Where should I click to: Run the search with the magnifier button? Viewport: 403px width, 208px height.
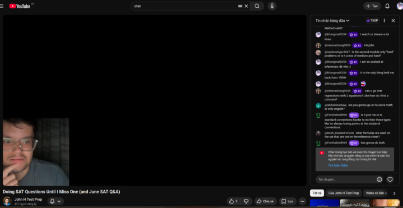tap(257, 6)
